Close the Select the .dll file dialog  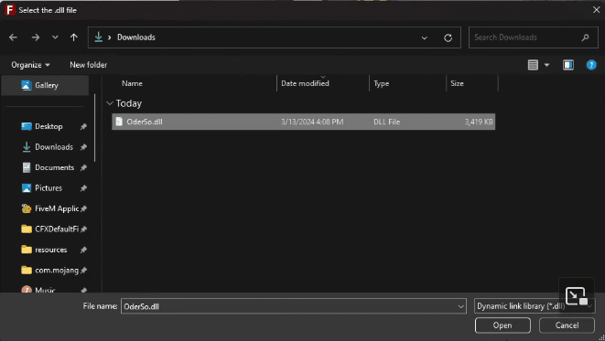click(596, 10)
